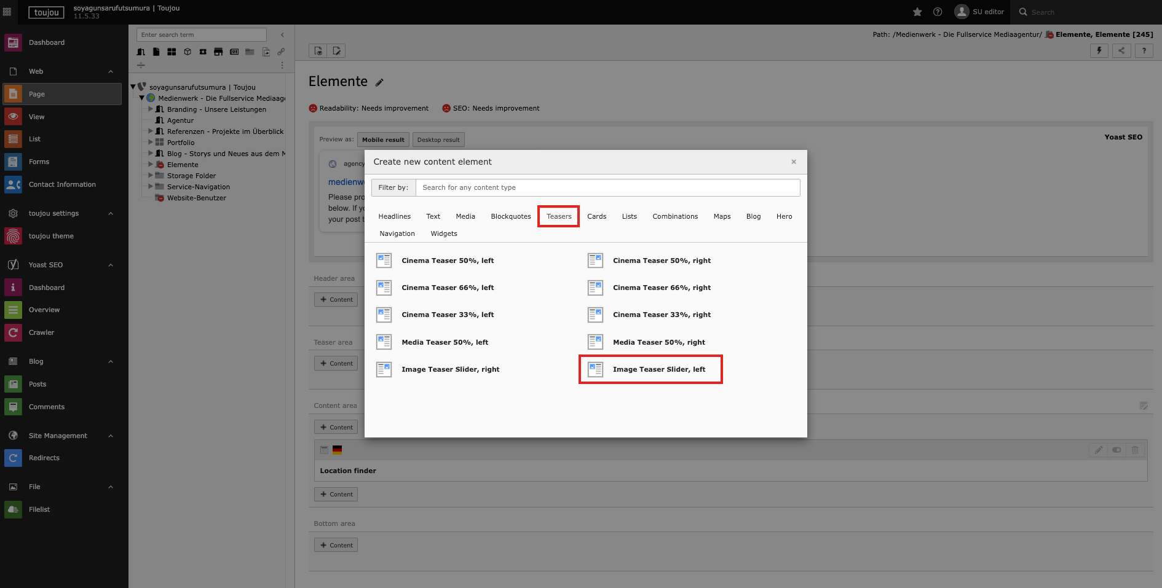Collapse the Site Management sidebar section
This screenshot has height=588, width=1162.
click(111, 436)
